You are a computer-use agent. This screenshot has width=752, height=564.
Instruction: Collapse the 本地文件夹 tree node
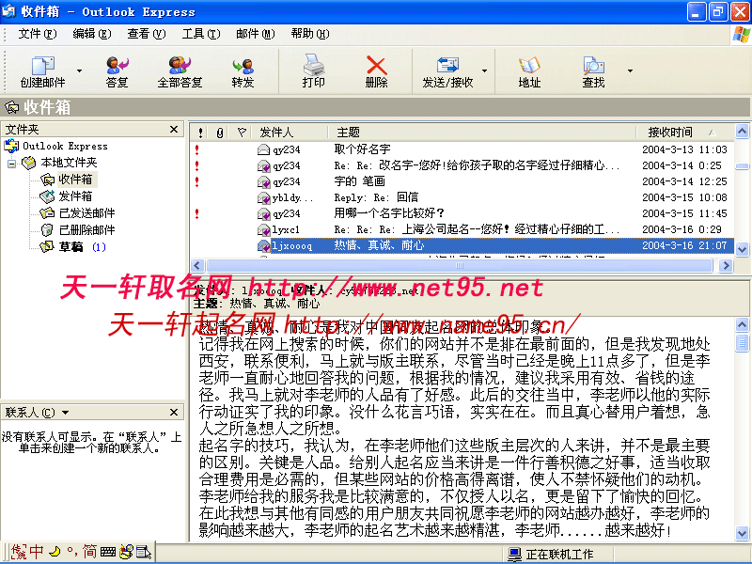pyautogui.click(x=12, y=163)
